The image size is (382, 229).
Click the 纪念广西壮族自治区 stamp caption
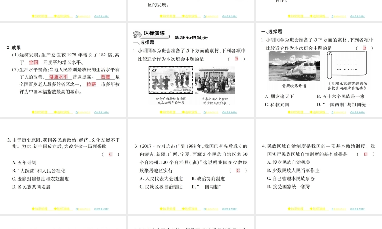171,101
